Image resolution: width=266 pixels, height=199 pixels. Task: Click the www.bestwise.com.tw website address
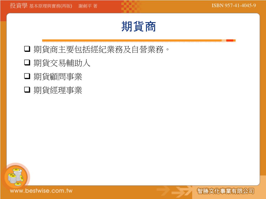click(41, 191)
